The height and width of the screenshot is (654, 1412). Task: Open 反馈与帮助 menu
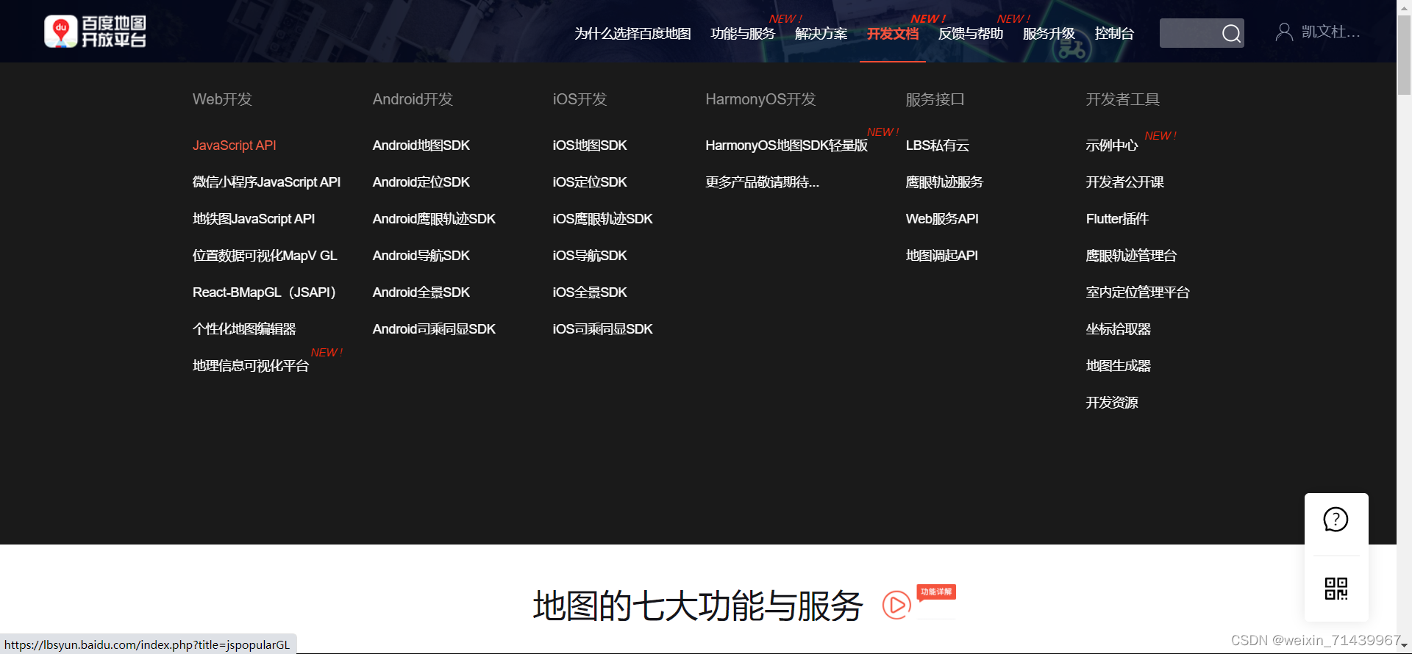[971, 34]
